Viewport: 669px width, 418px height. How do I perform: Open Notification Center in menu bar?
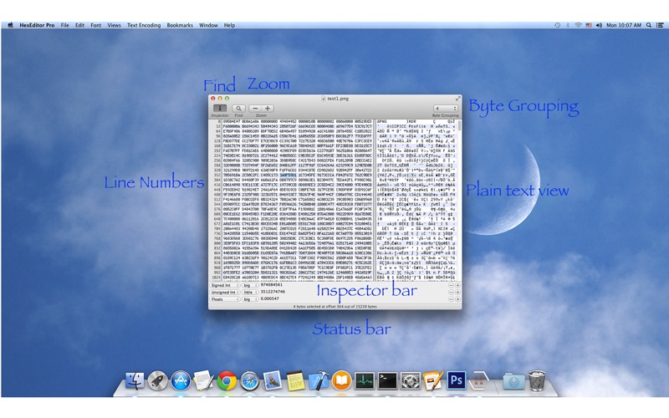point(660,25)
